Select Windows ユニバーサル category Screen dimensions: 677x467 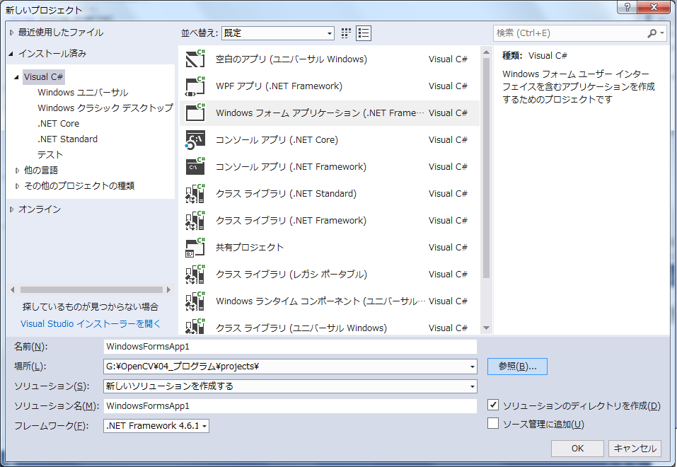click(83, 93)
